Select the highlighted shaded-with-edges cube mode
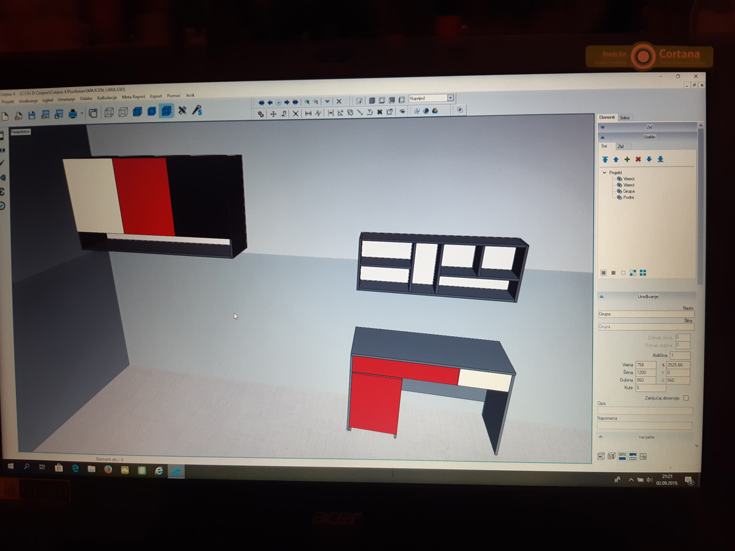This screenshot has width=735, height=551. [x=166, y=111]
